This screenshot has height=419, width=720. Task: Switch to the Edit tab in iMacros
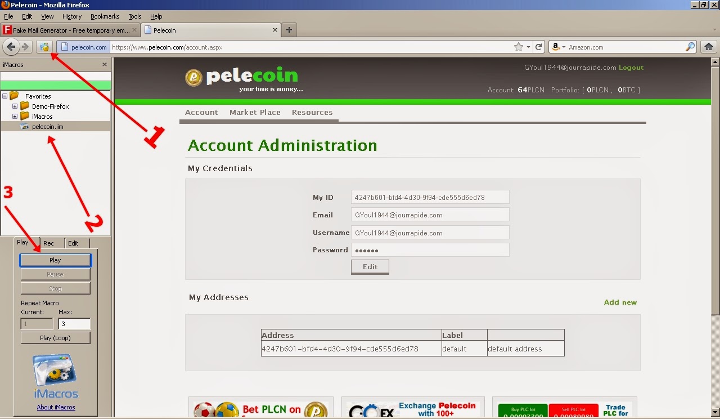coord(73,243)
